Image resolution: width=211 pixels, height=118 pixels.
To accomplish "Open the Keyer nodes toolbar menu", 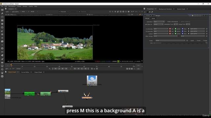I will [x=2, y=31].
